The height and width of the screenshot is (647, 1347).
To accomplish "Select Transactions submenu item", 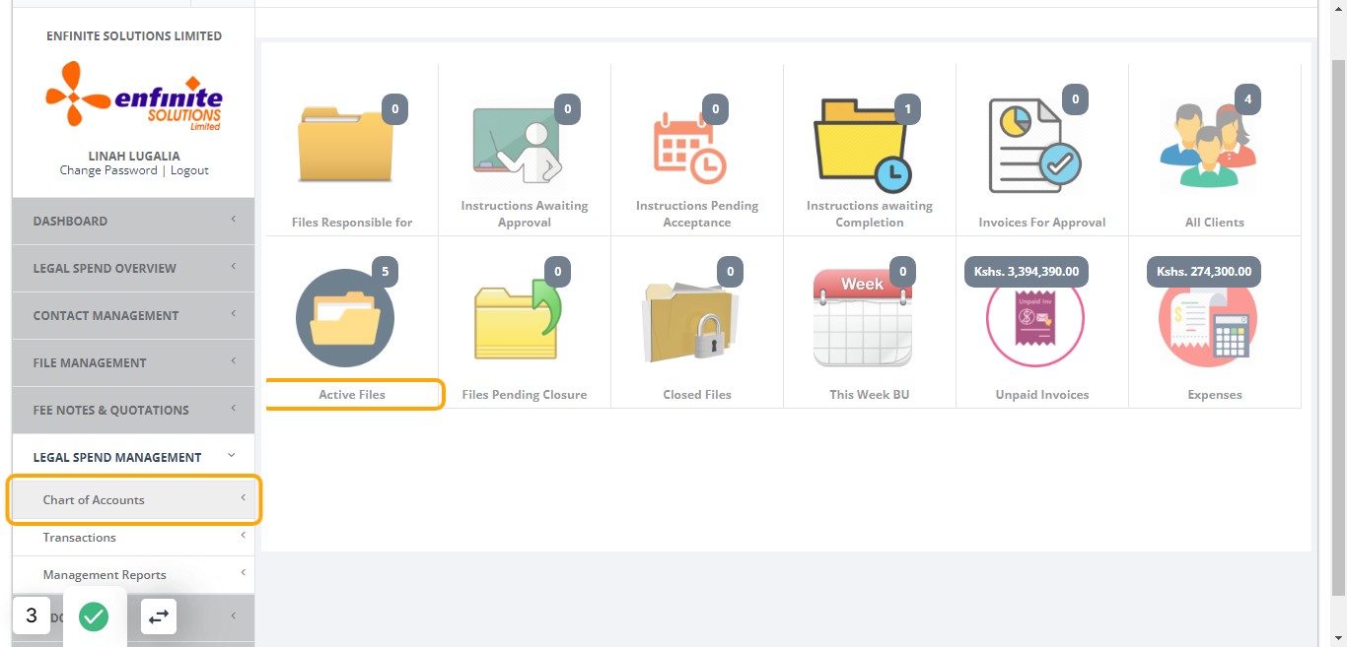I will (133, 538).
